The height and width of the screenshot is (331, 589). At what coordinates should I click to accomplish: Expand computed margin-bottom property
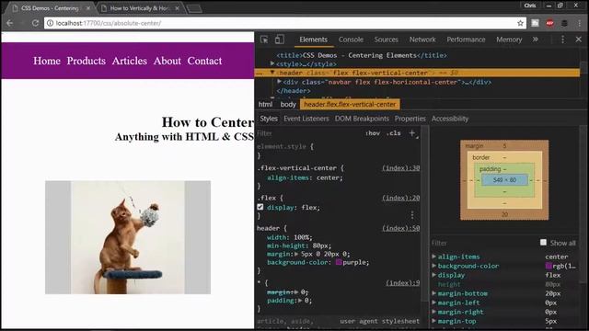pos(434,293)
